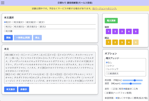The width and height of the screenshot is (149, 101).
Task: Save to purple slot 2
Action: 115,31
